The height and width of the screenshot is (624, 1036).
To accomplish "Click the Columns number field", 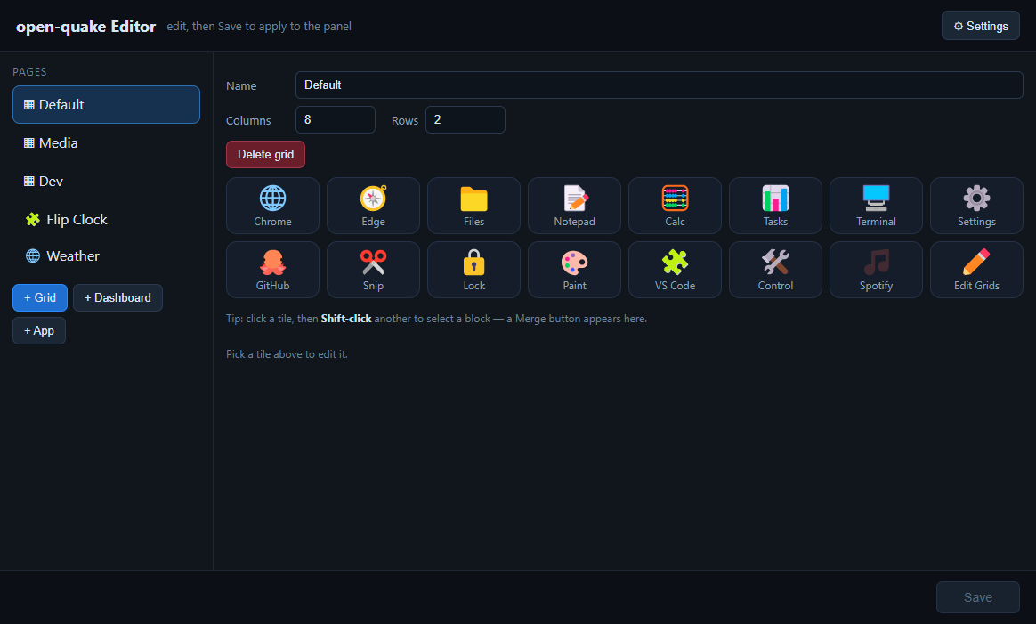I will pos(335,119).
